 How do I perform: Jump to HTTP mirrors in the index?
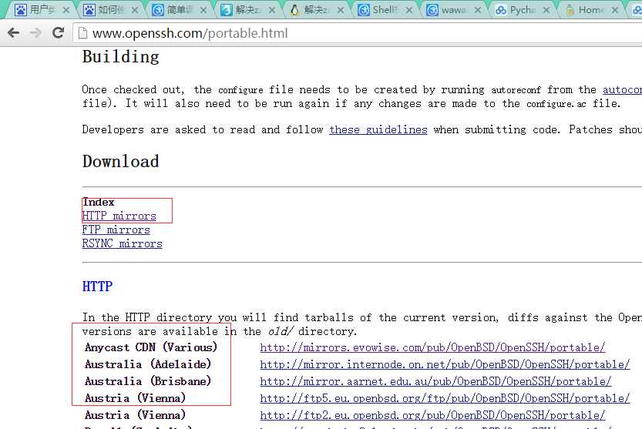point(119,216)
